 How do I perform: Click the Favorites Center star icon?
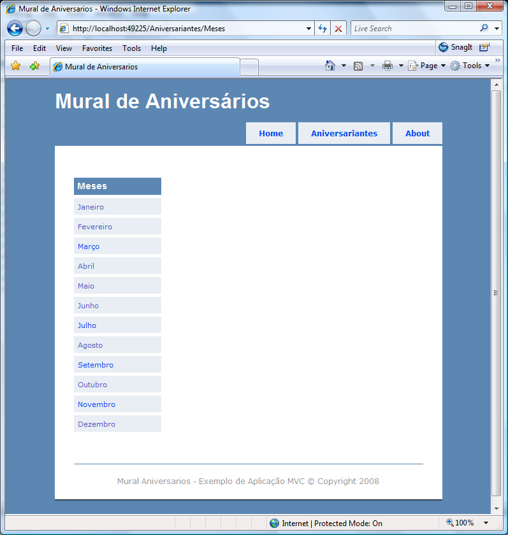pyautogui.click(x=16, y=66)
